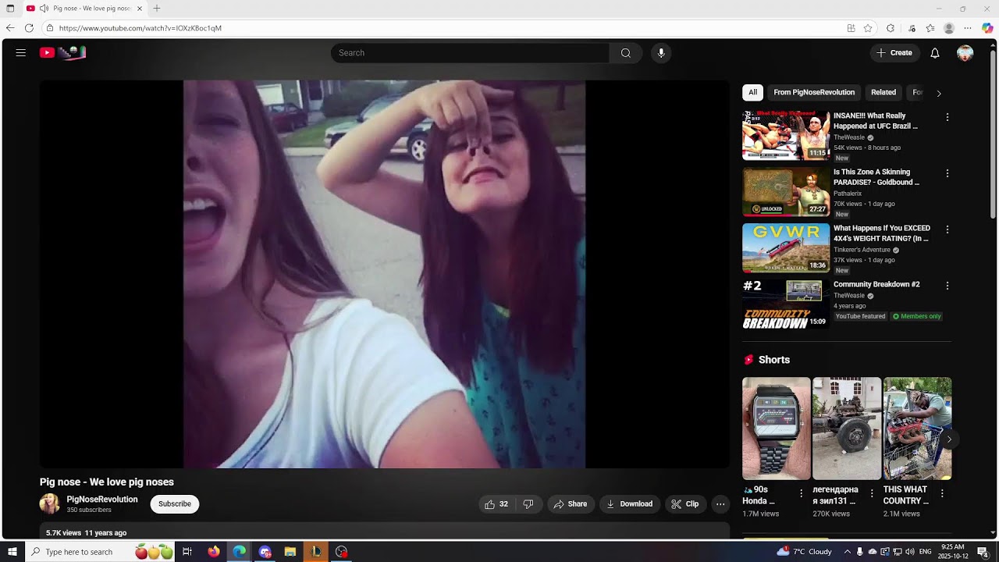Select the From PigNoseRevolution chip
999x562 pixels.
813,92
